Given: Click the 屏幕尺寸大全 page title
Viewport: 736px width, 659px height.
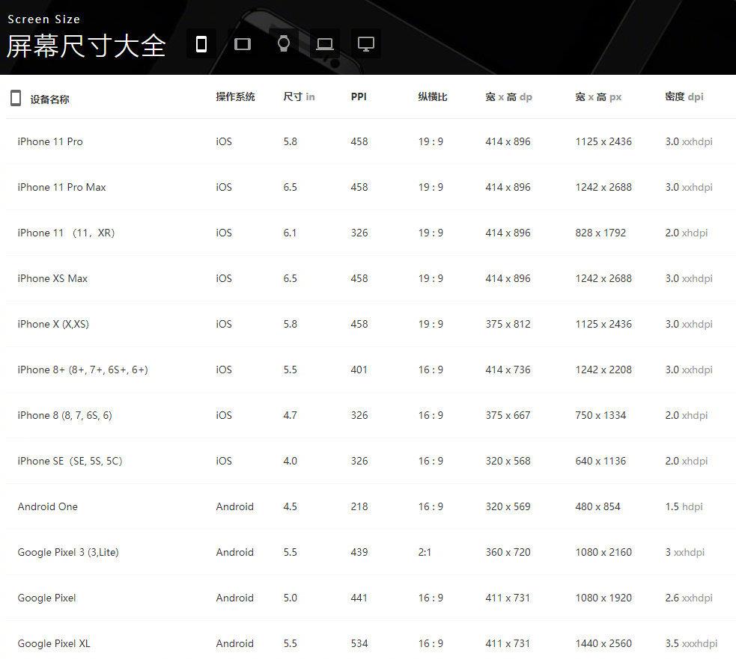Looking at the screenshot, I should [x=86, y=46].
